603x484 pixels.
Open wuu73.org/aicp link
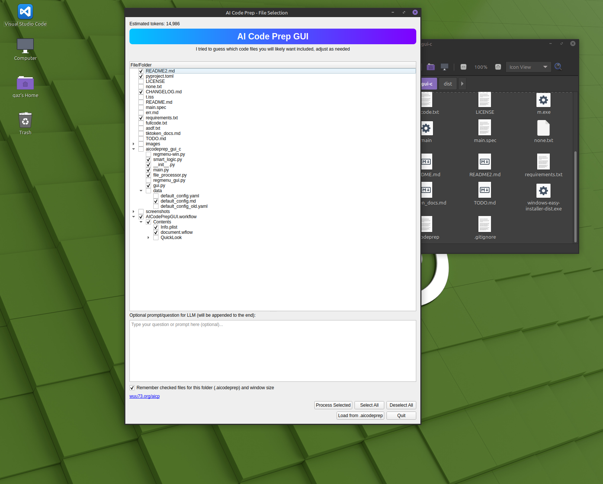tap(145, 396)
